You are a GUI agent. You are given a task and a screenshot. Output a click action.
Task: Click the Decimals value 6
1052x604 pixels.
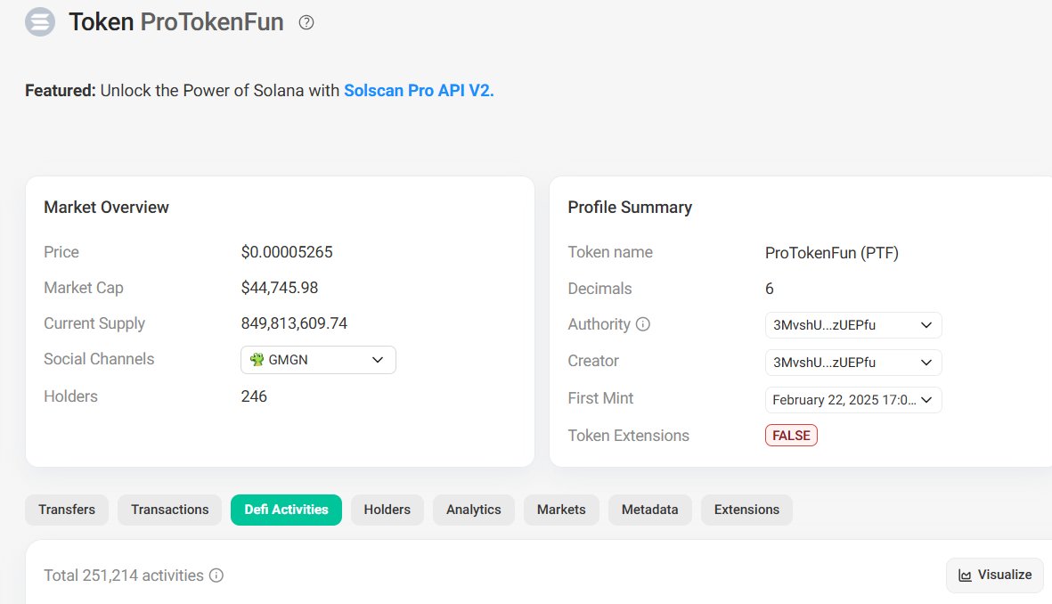pos(770,289)
